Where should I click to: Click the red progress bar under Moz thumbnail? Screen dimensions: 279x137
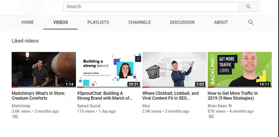(x=145, y=87)
